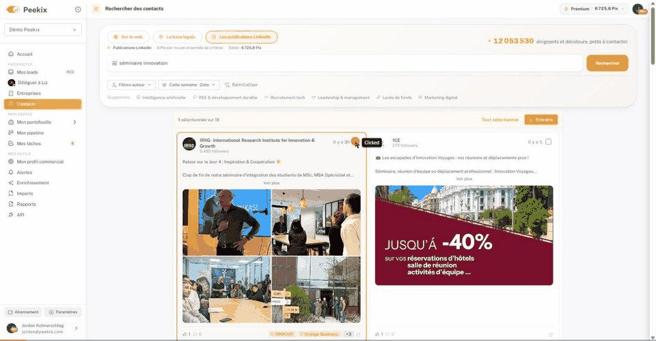
Task: Click the Peekix logo icon
Action: 13,9
